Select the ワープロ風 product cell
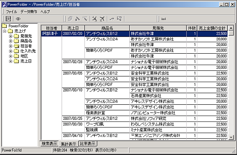237x155 pixels. click(107, 124)
